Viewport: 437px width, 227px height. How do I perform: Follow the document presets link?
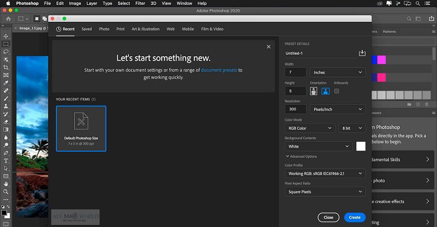(219, 70)
